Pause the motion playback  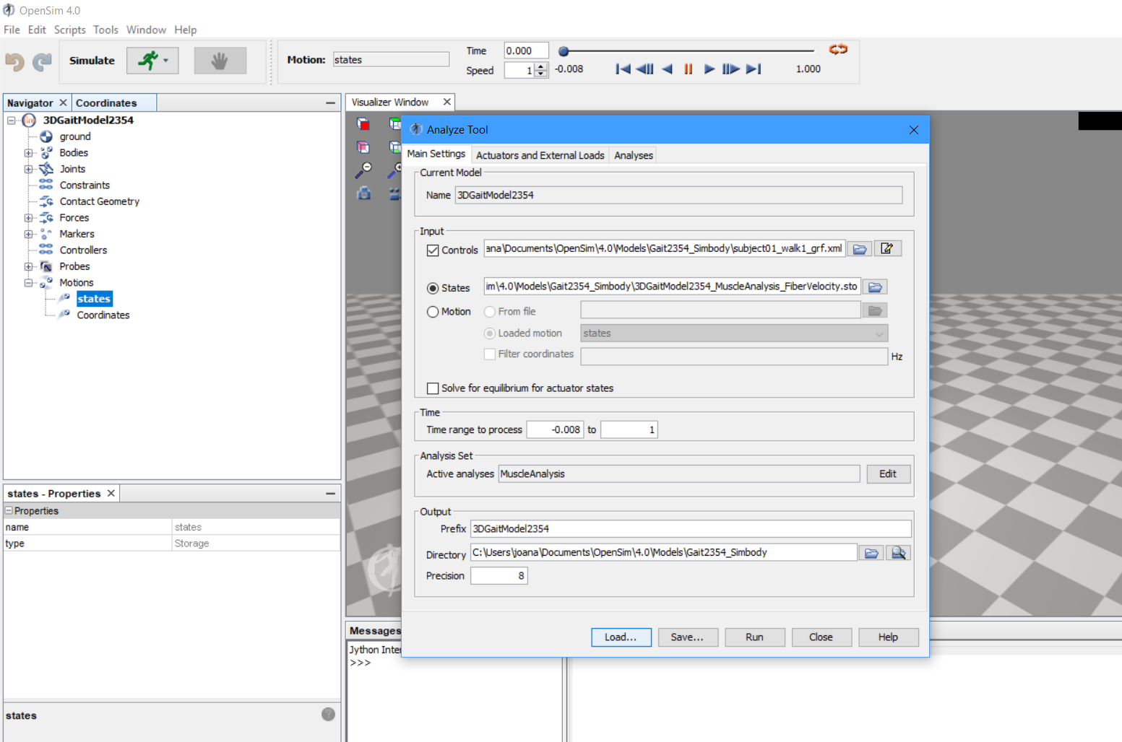[x=688, y=69]
